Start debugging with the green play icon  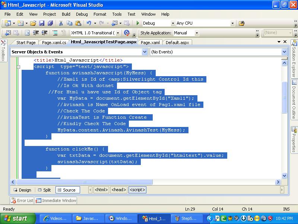tap(138, 23)
